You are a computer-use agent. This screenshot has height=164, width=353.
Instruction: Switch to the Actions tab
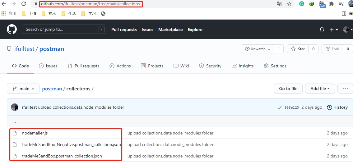click(120, 66)
